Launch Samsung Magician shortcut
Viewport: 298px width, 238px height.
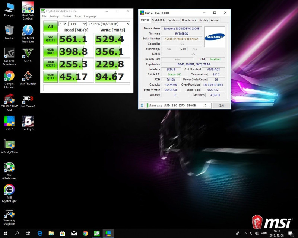click(x=9, y=217)
